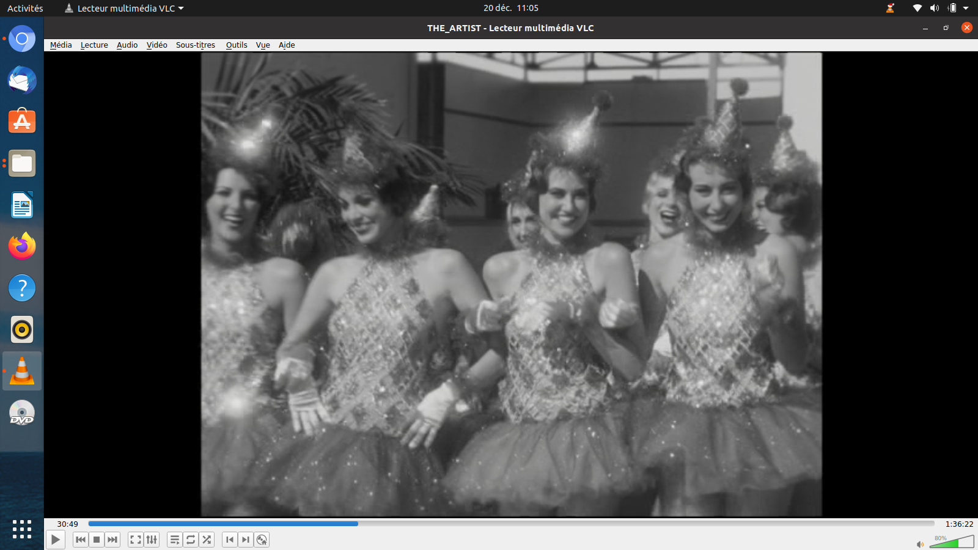Expand Lecteur multimédia VLC app menu

pos(125,8)
